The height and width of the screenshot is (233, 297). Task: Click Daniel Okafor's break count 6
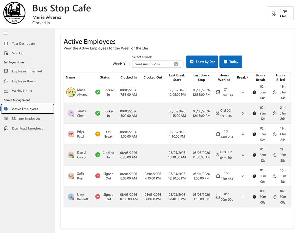(243, 155)
